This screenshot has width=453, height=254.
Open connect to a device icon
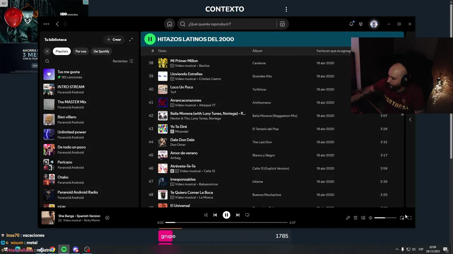[x=363, y=218]
